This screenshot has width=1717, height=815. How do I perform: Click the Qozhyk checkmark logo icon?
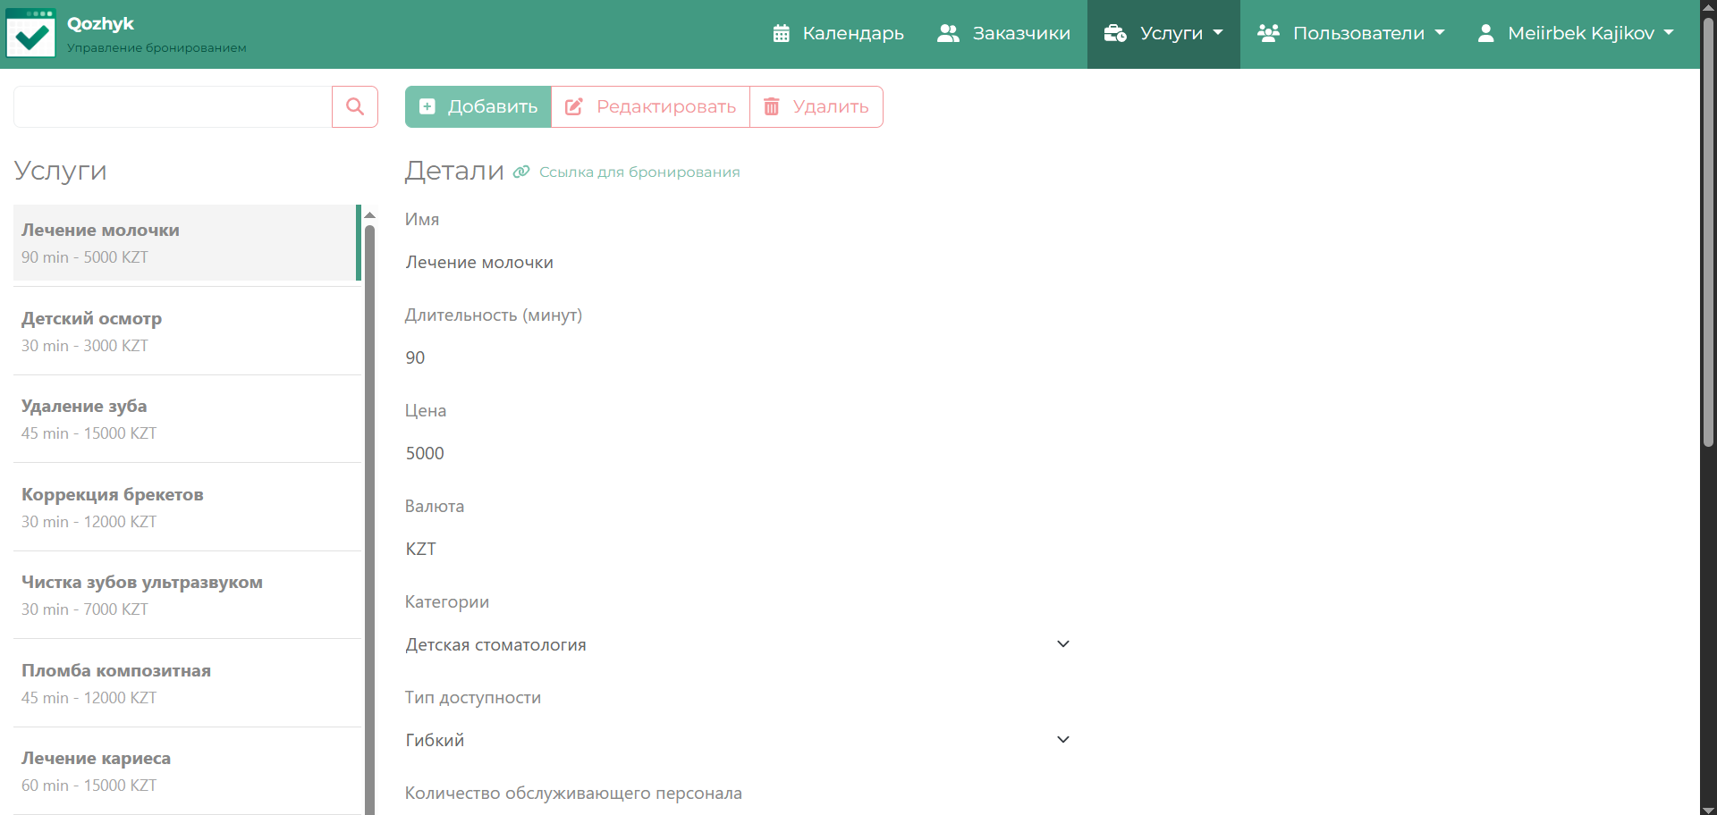pyautogui.click(x=31, y=34)
